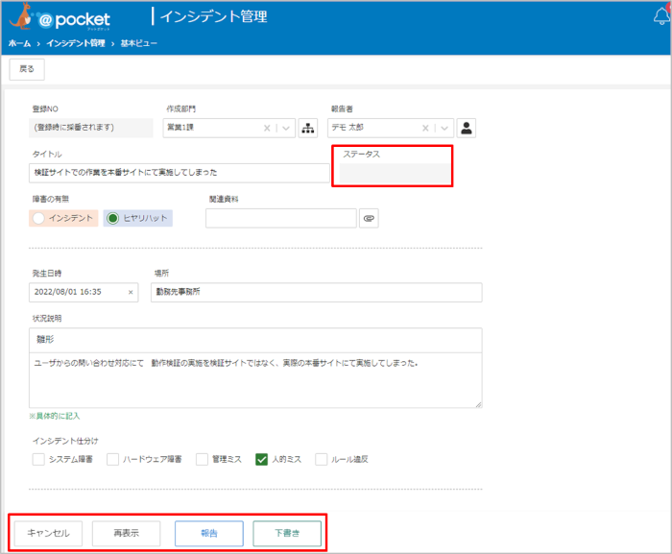Go to ホーム breadcrumb
The image size is (672, 554).
tap(20, 43)
